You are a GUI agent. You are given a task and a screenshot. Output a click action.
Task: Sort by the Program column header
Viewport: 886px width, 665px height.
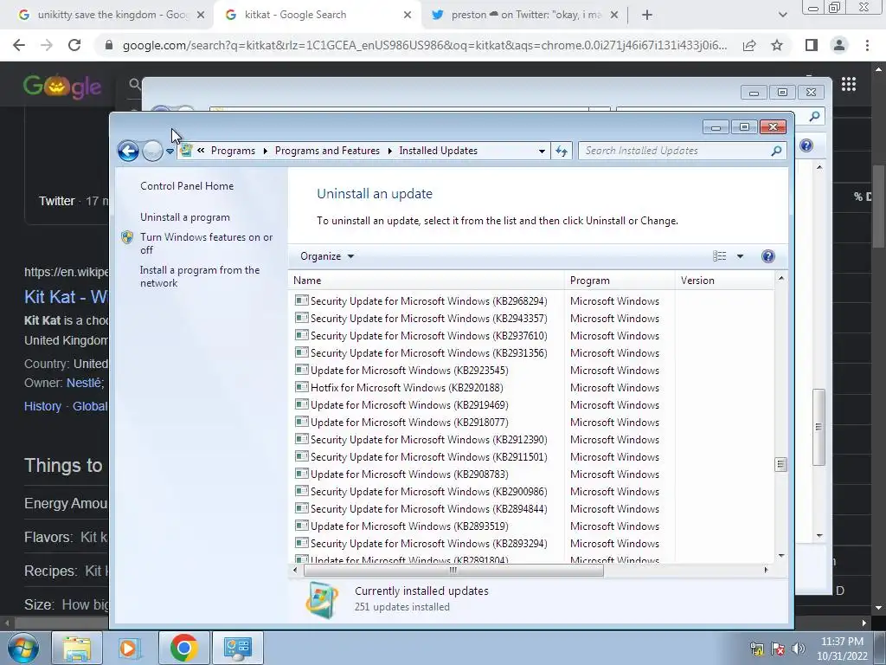620,281
